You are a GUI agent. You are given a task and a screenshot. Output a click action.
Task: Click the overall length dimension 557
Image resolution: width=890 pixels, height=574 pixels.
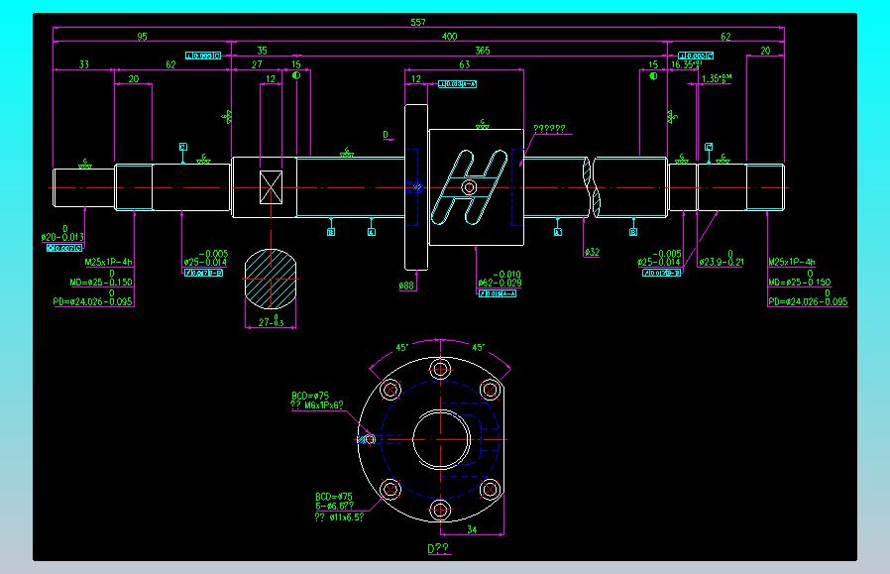click(x=418, y=22)
